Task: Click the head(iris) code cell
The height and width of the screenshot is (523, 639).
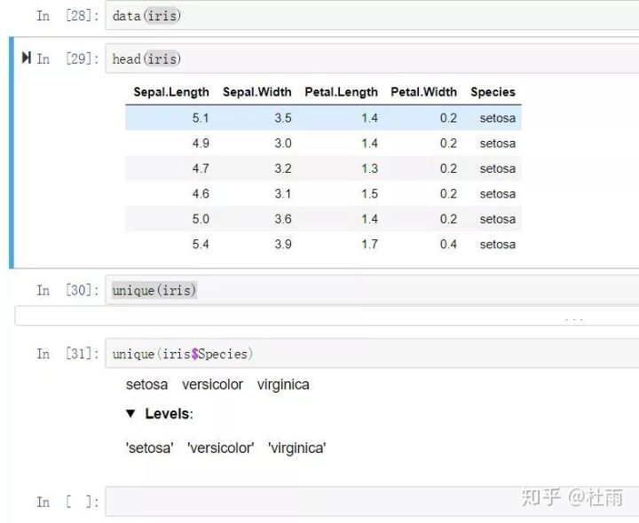Action: pyautogui.click(x=372, y=59)
